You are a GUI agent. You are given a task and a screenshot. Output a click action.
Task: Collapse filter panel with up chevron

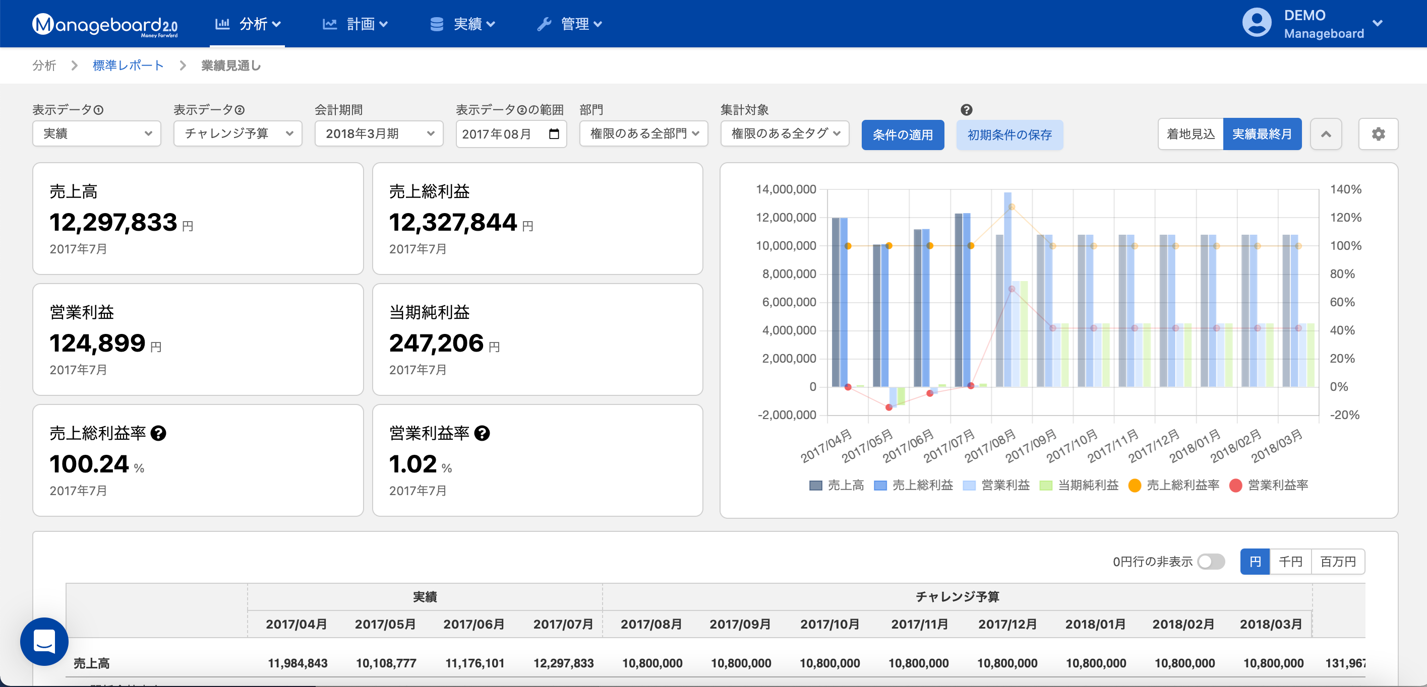pos(1326,134)
